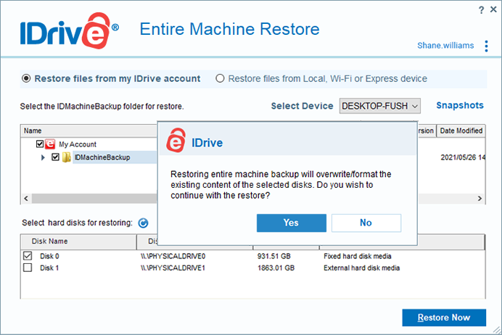This screenshot has width=502, height=335.
Task: Confirm restore with the Yes button
Action: pyautogui.click(x=292, y=223)
